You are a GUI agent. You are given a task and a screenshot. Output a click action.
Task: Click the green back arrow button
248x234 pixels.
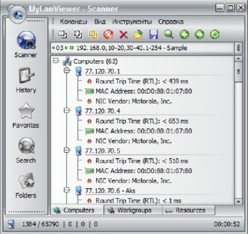(x=184, y=34)
